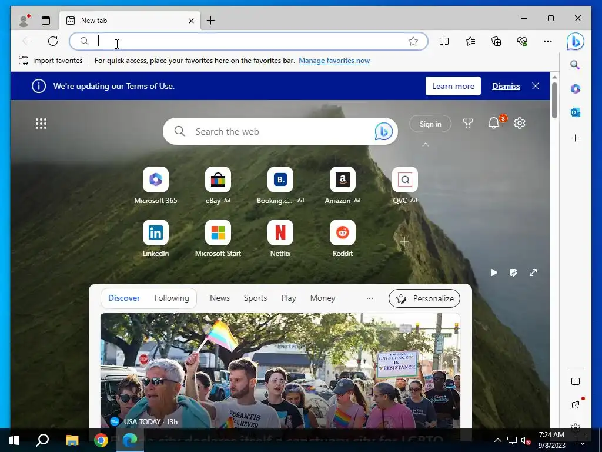
Task: Switch to the Following tab
Action: coord(172,298)
